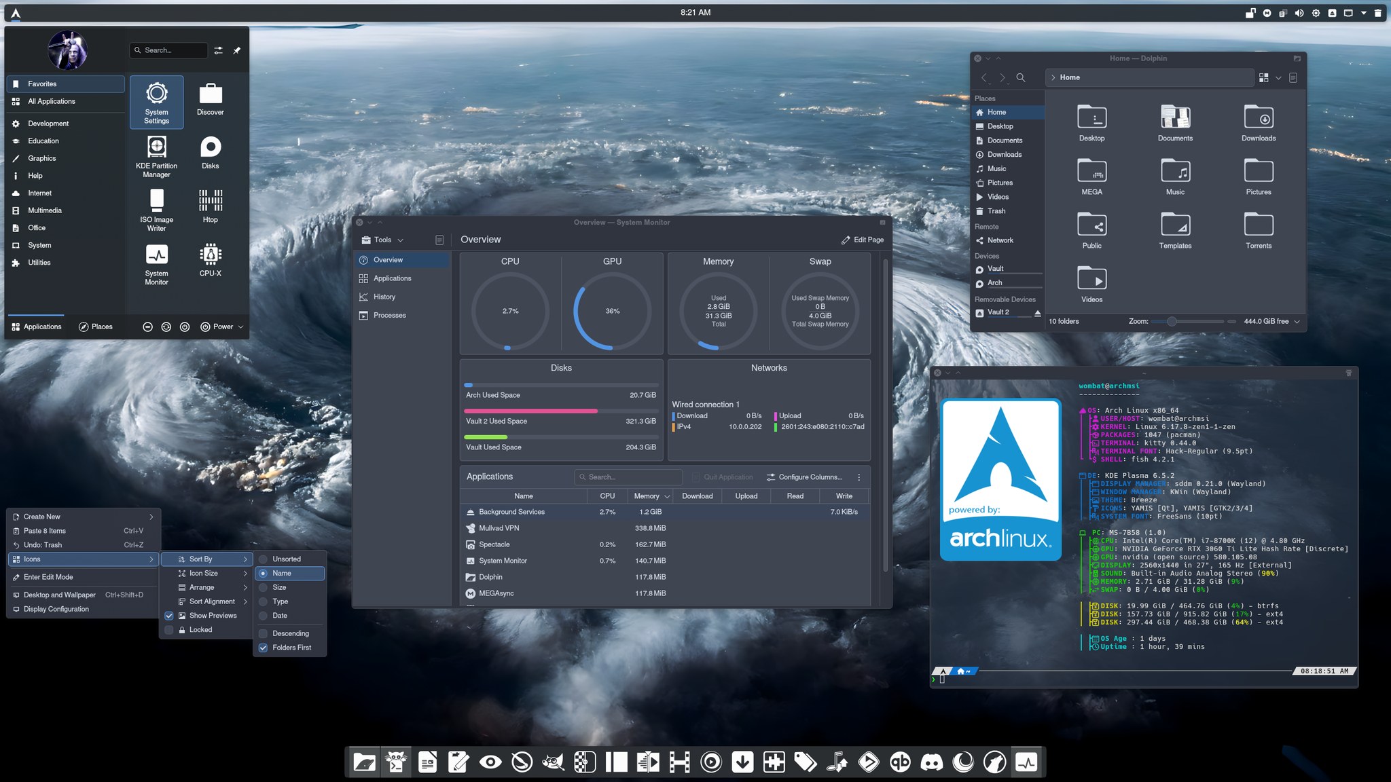Open ISO Image Writer

[156, 210]
